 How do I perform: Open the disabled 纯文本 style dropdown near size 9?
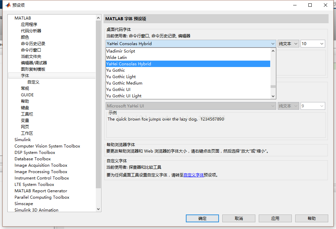pos(288,106)
